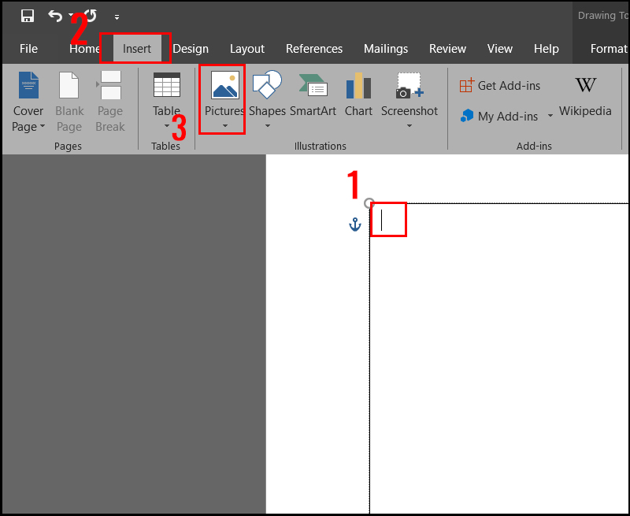
Task: Expand the Shapes gallery arrow
Action: pos(267,126)
